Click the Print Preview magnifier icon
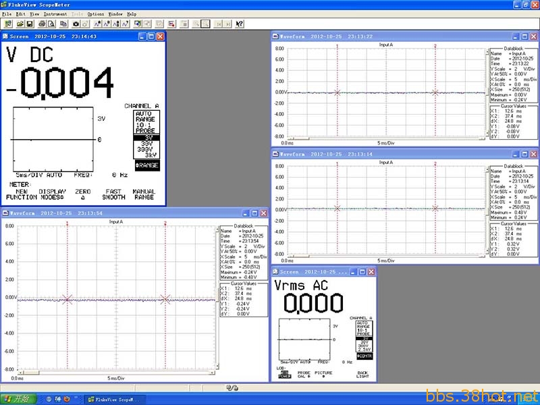The image size is (540, 405). [x=51, y=24]
